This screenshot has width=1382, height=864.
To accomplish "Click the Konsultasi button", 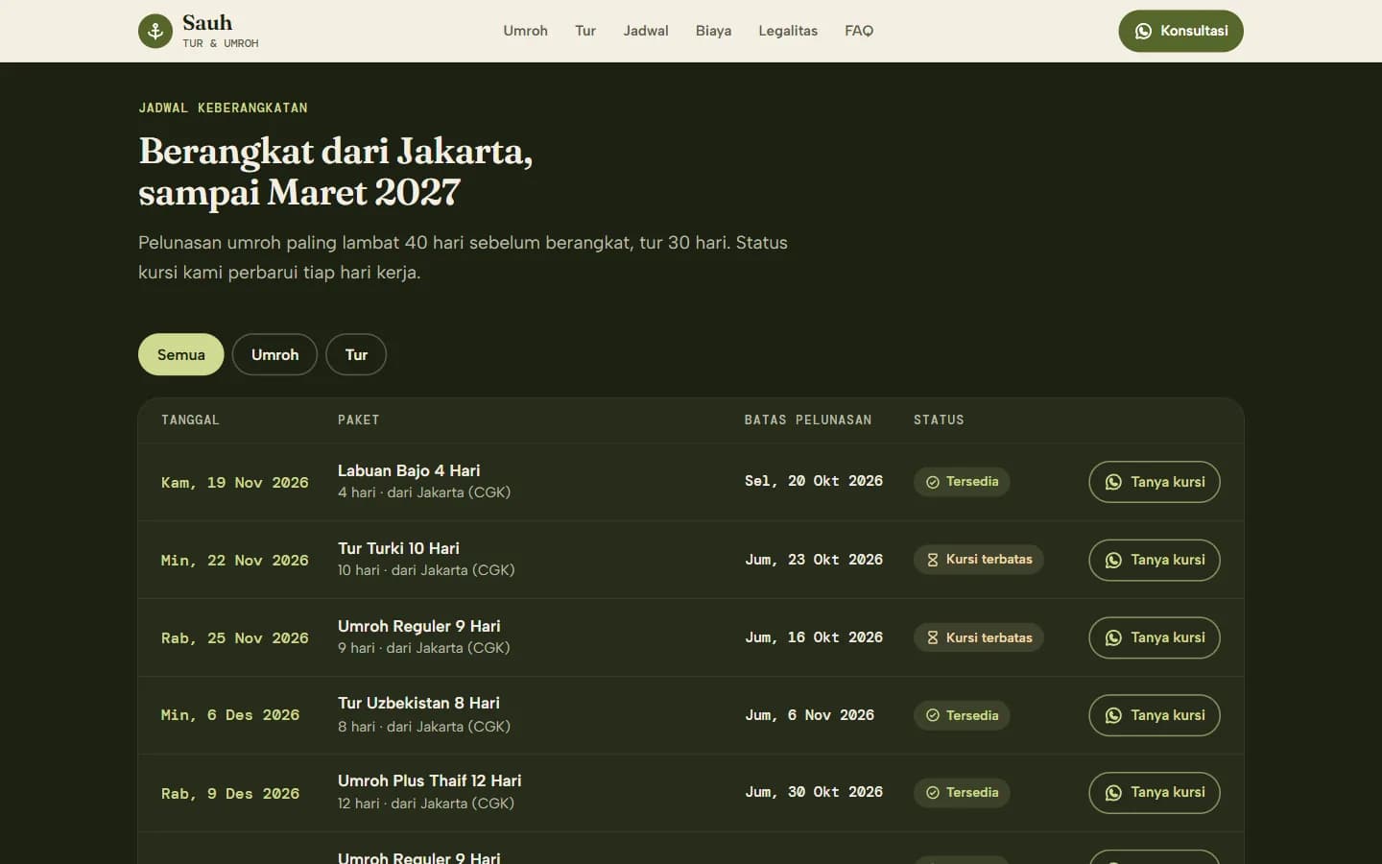I will click(1180, 31).
